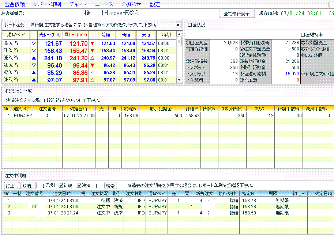This screenshot has height=236, width=334.
Task: Click the EURJPY bid down-triangle icon
Action: [34, 51]
